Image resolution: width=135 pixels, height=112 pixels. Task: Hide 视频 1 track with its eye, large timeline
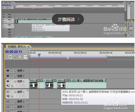coord(8,81)
